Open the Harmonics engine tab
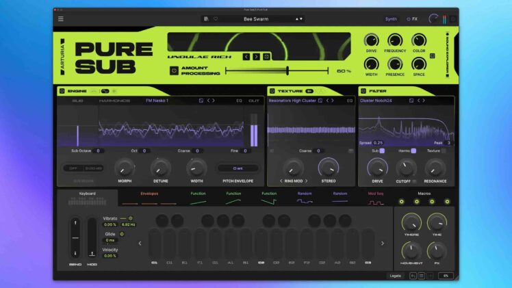The height and width of the screenshot is (288, 512). (114, 101)
